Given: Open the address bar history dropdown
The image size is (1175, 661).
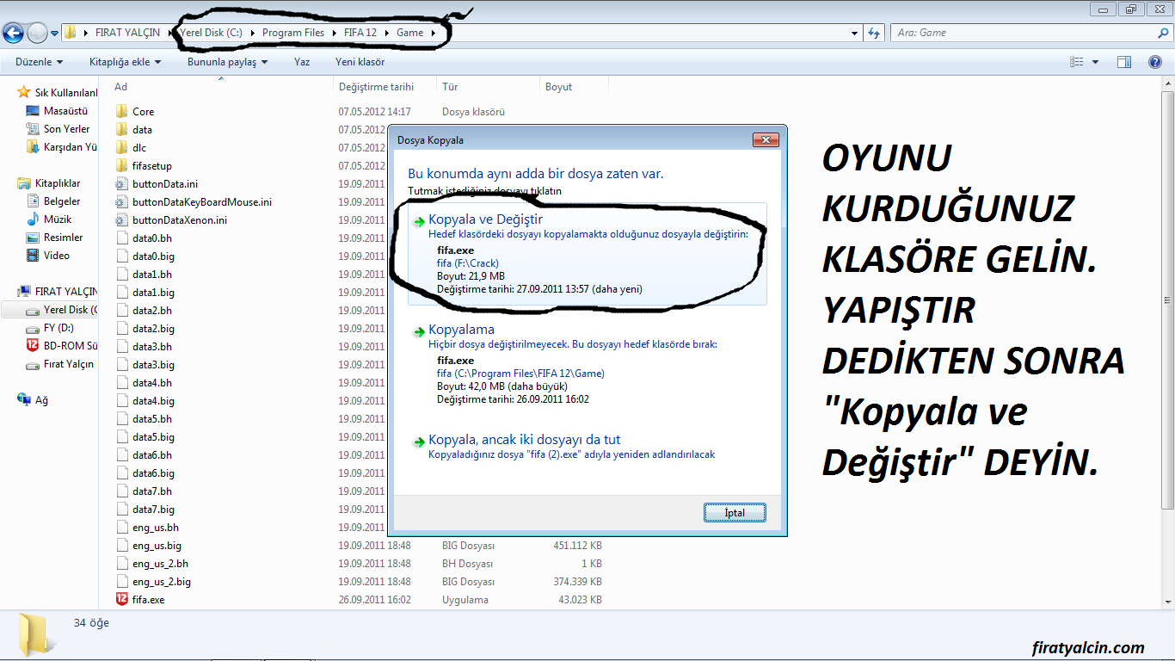Looking at the screenshot, I should (x=854, y=34).
